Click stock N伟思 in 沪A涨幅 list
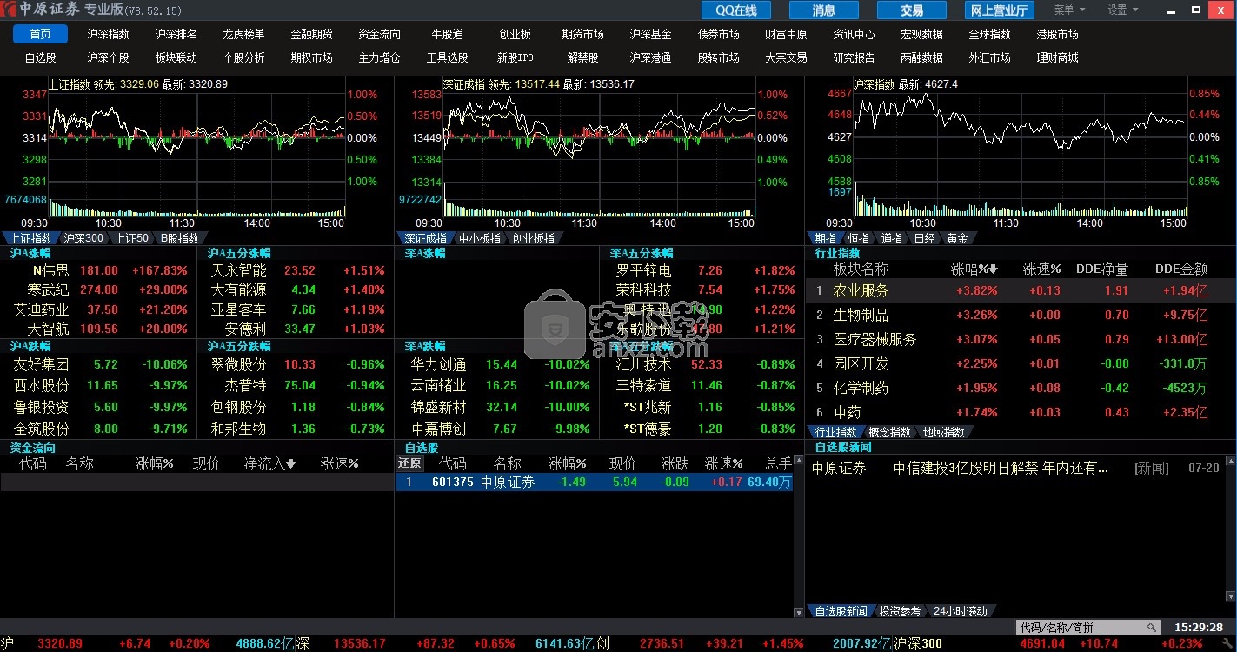The width and height of the screenshot is (1237, 652). 50,270
